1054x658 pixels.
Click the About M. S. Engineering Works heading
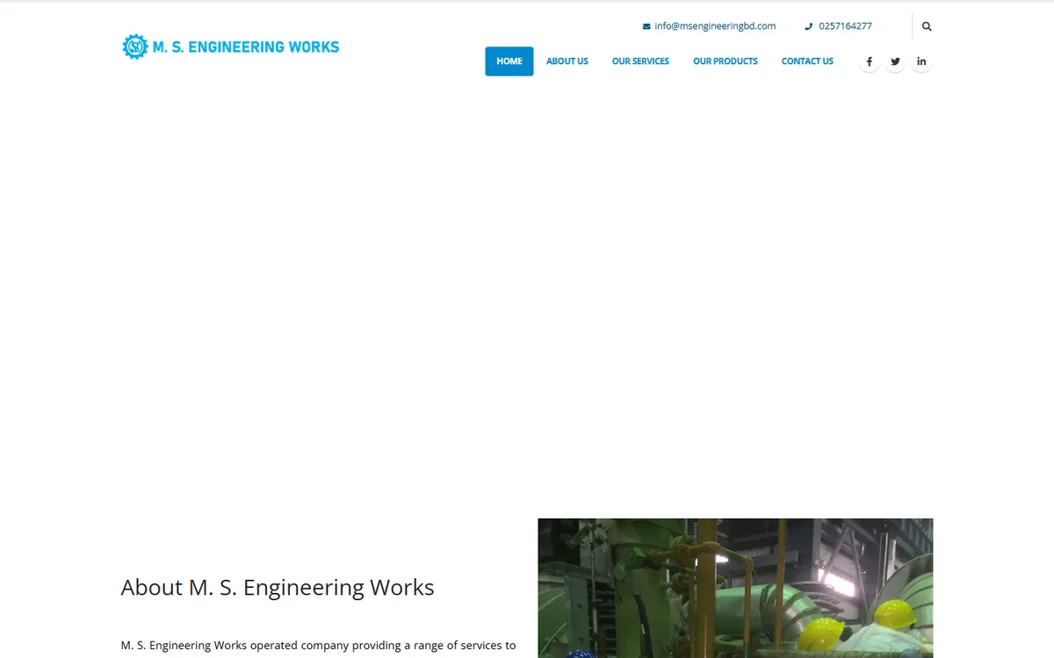pyautogui.click(x=278, y=587)
